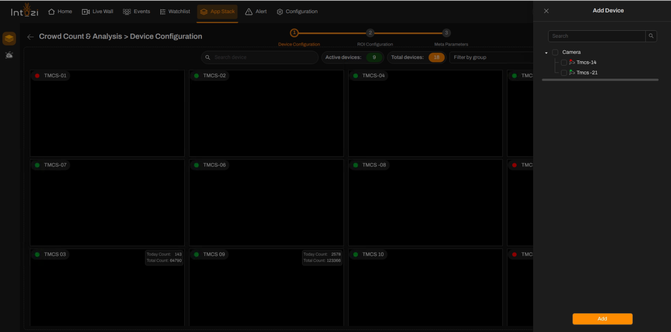671x332 pixels.
Task: Click the green status dot of TMCS -08
Action: pyautogui.click(x=356, y=165)
